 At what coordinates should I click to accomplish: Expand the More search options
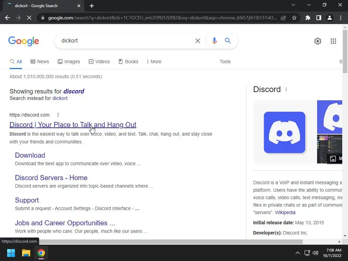154,62
